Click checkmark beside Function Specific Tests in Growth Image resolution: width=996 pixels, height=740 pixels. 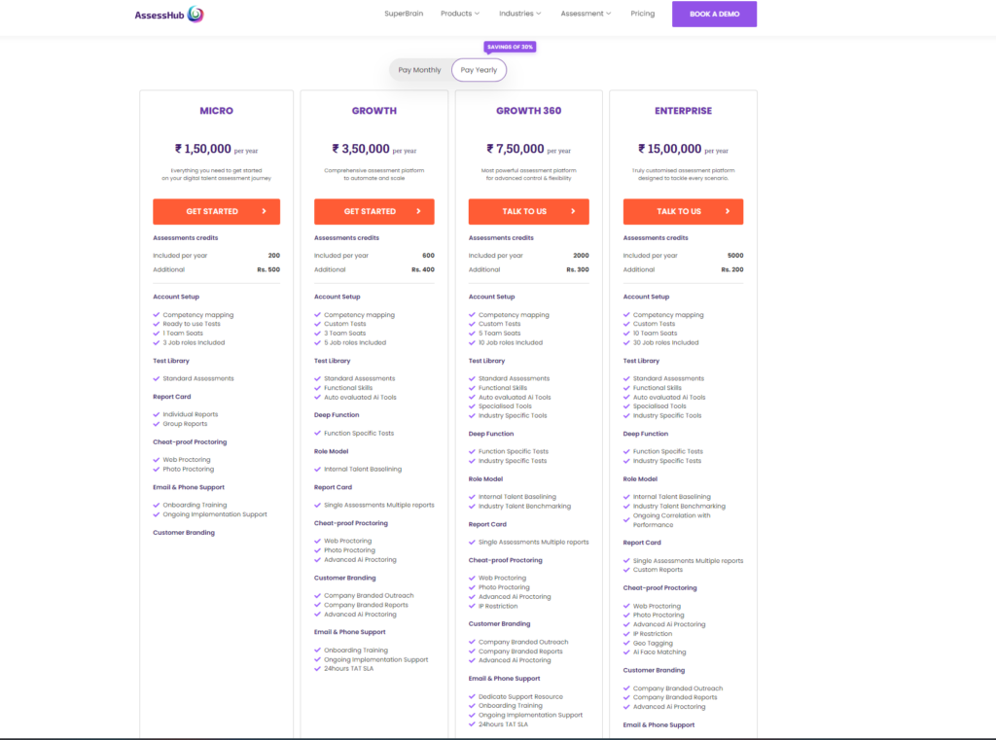click(318, 433)
